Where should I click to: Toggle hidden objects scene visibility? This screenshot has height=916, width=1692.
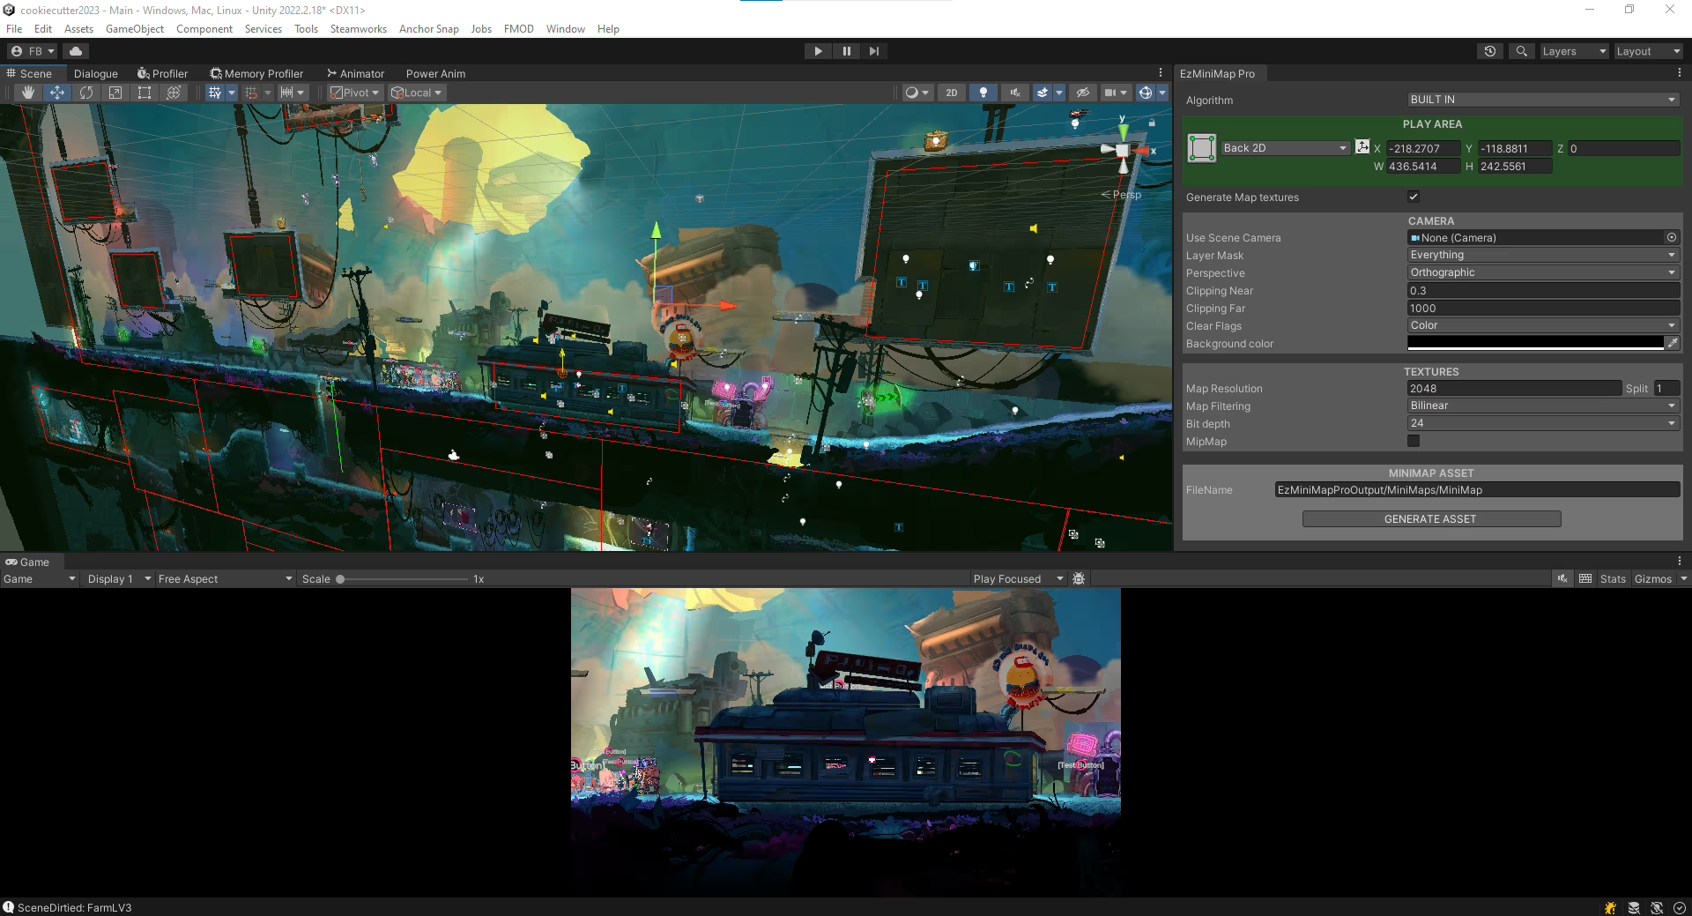1083,93
